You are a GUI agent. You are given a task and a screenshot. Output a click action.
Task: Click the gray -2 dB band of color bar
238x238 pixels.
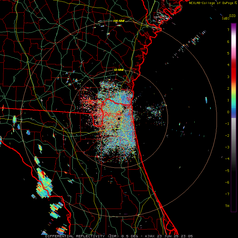pyautogui.click(x=234, y=136)
